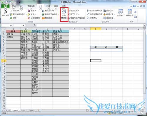The width and height of the screenshot is (147, 116).
Task: Click the fx insert function button in formula bar
Action: coord(35,25)
